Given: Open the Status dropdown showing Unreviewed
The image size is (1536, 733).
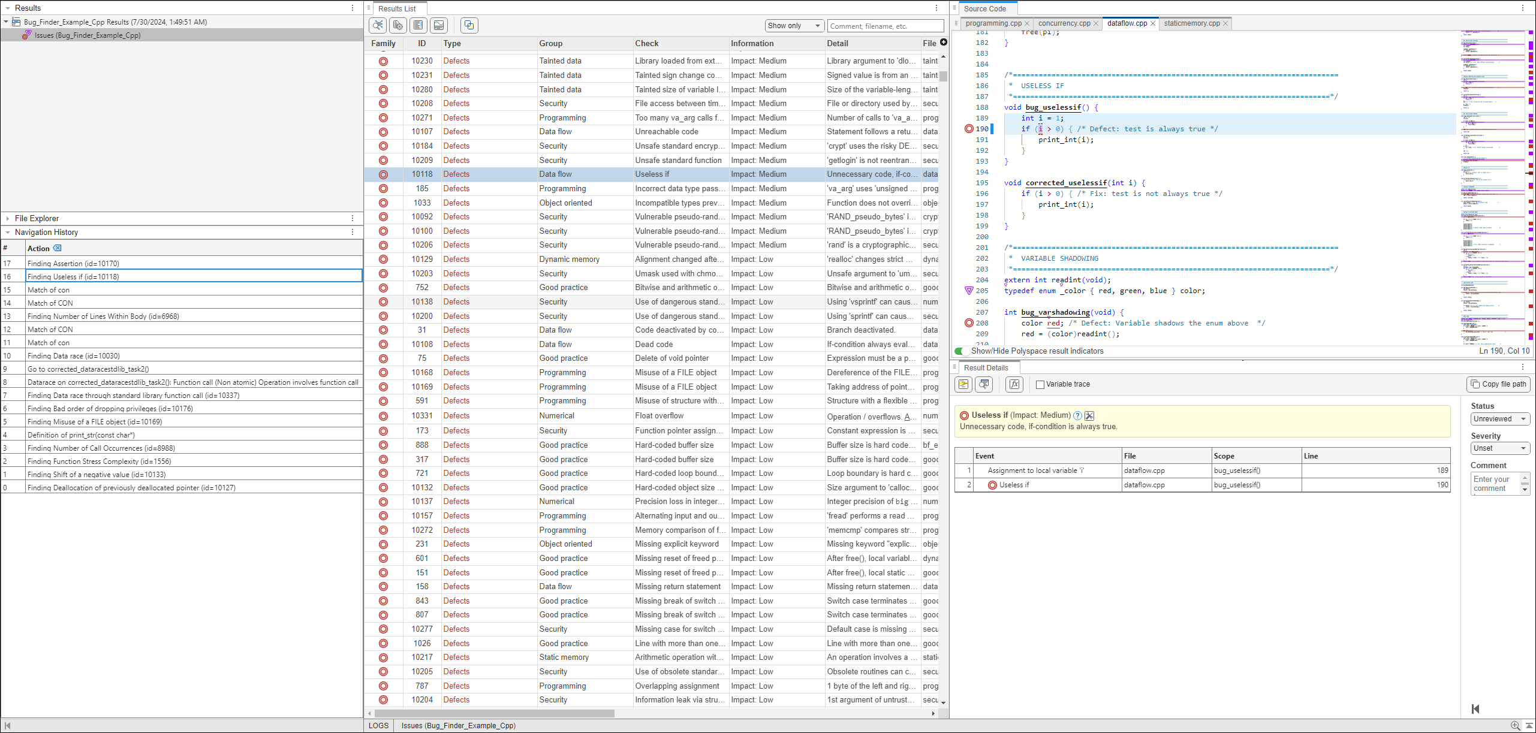Looking at the screenshot, I should coord(1500,419).
